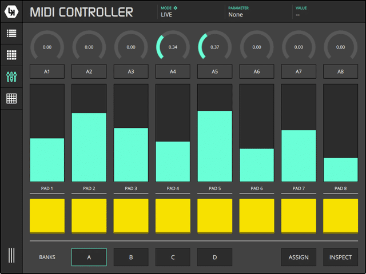Trigger the yellow pad under PAD 3
Image resolution: width=366 pixels, height=274 pixels.
[x=131, y=216]
